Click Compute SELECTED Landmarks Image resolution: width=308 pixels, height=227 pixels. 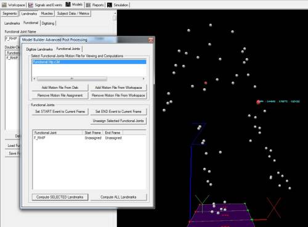coord(60,197)
